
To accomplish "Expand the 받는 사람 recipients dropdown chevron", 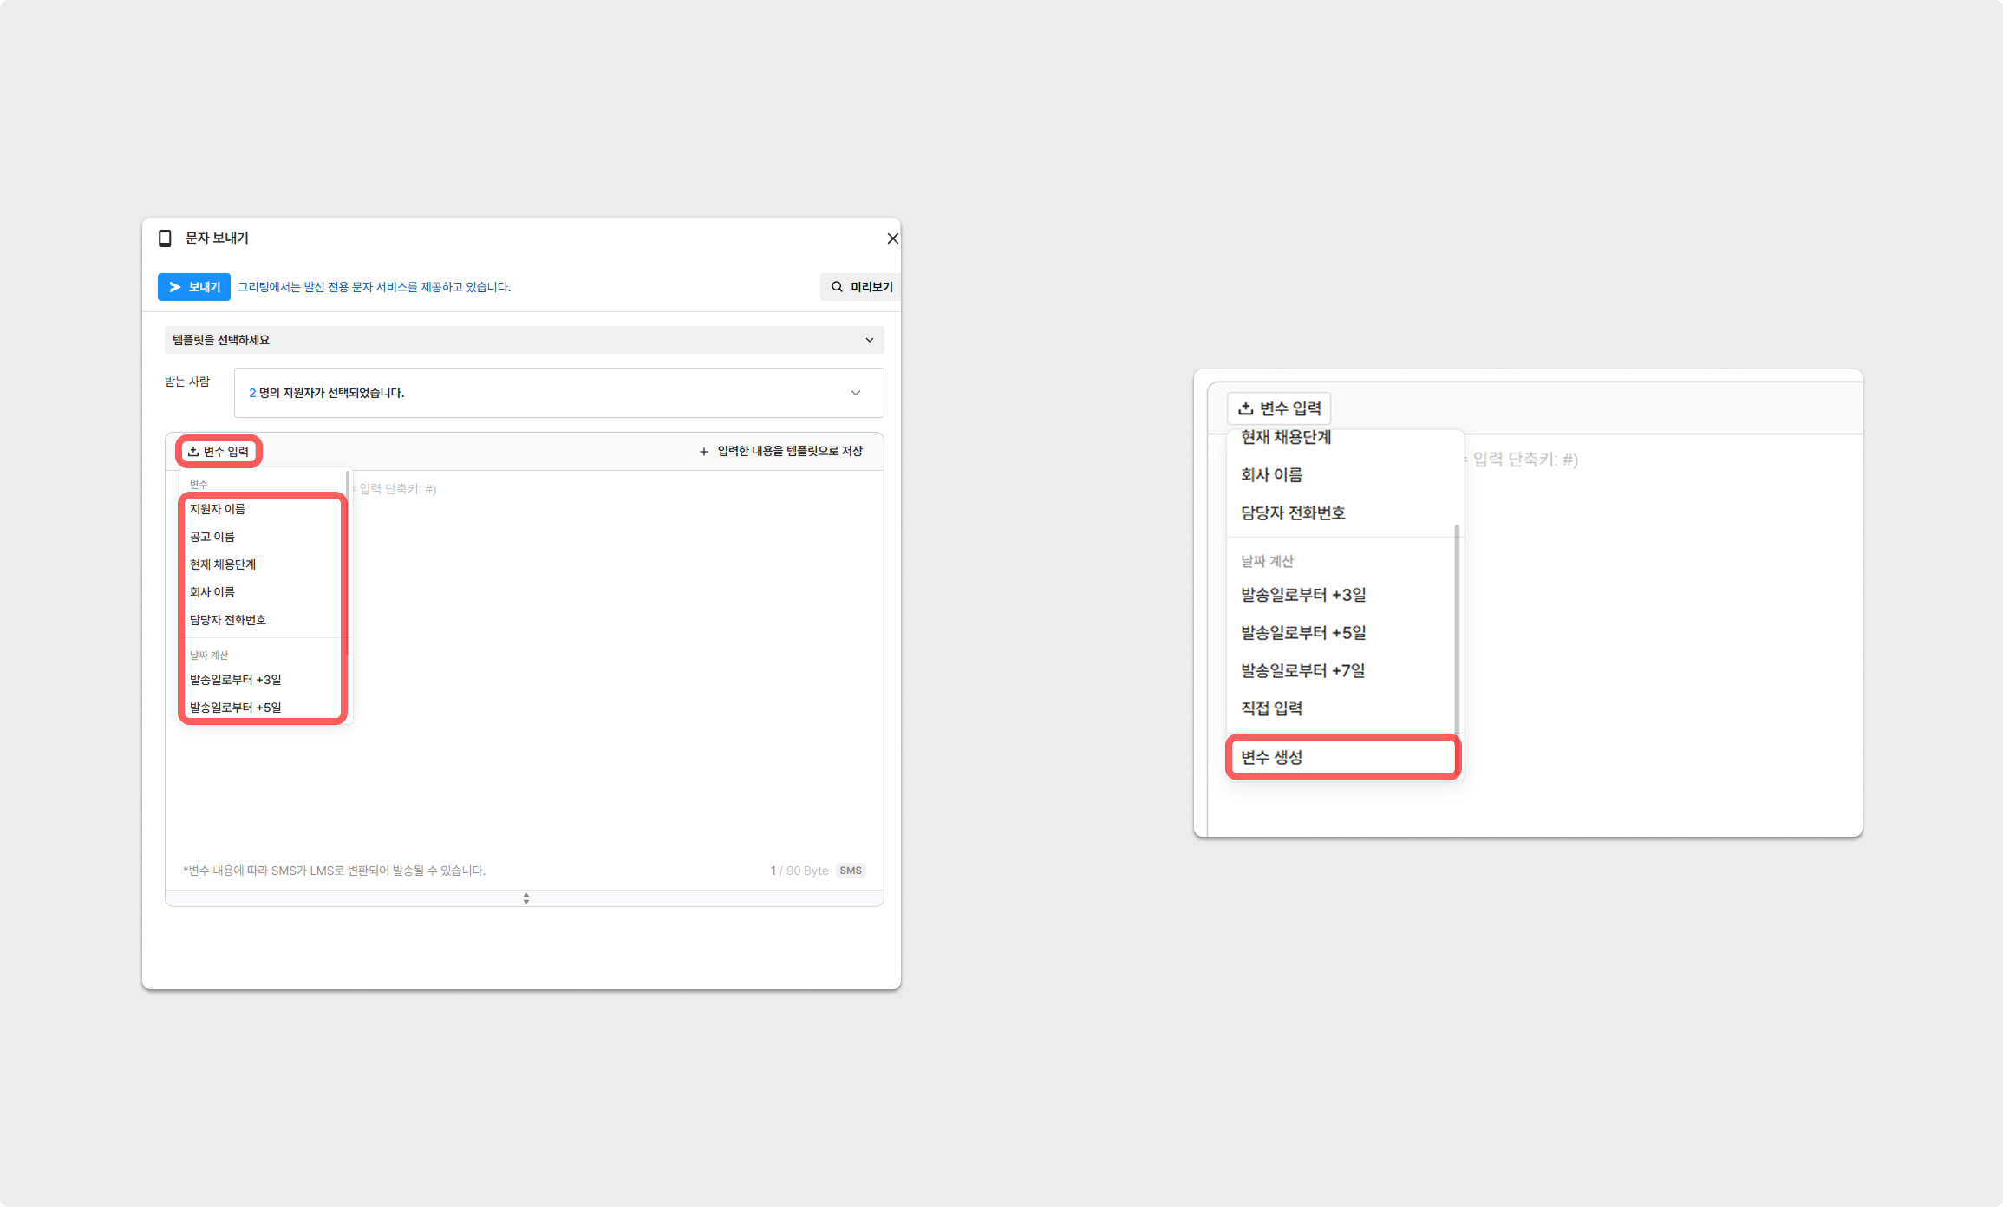I will [855, 393].
